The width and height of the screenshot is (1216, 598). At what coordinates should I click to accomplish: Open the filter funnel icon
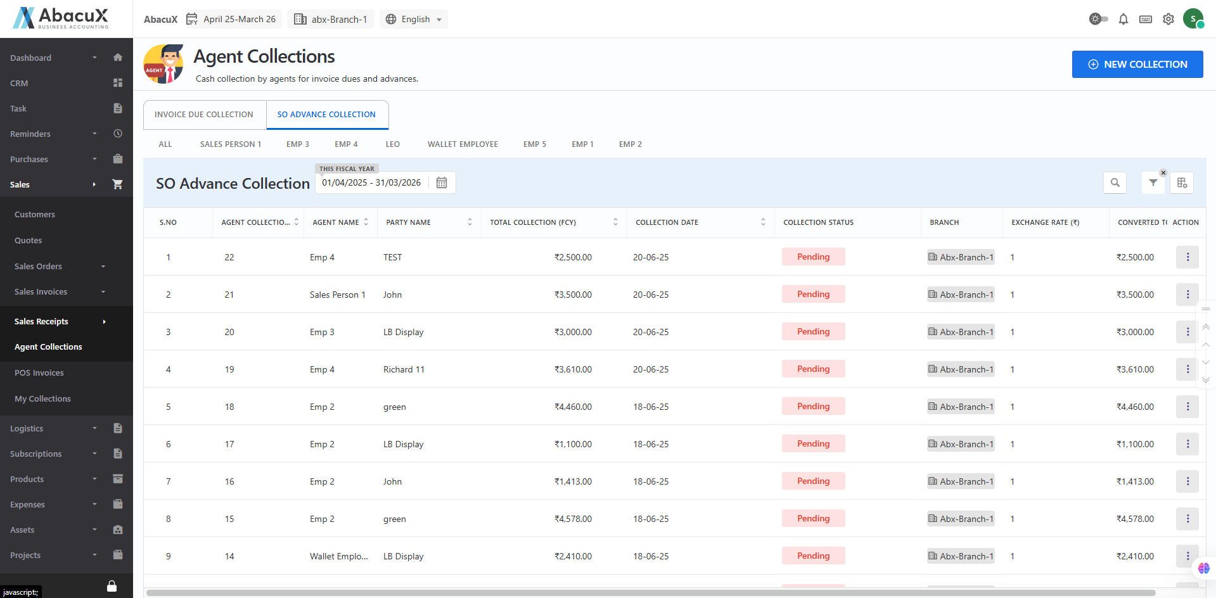tap(1153, 183)
